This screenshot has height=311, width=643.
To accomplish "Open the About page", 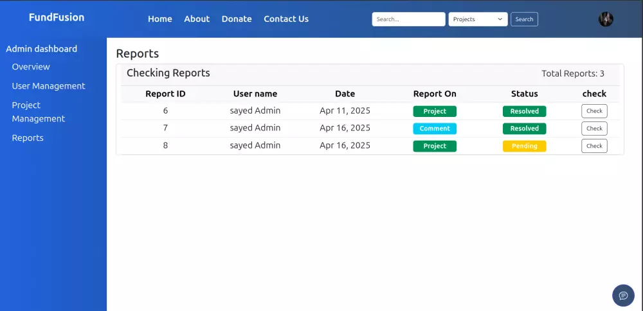I will [197, 19].
